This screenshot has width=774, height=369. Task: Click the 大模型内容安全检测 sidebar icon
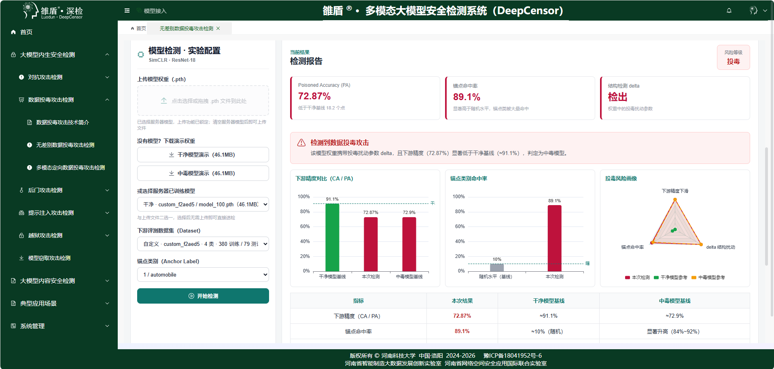pyautogui.click(x=13, y=281)
